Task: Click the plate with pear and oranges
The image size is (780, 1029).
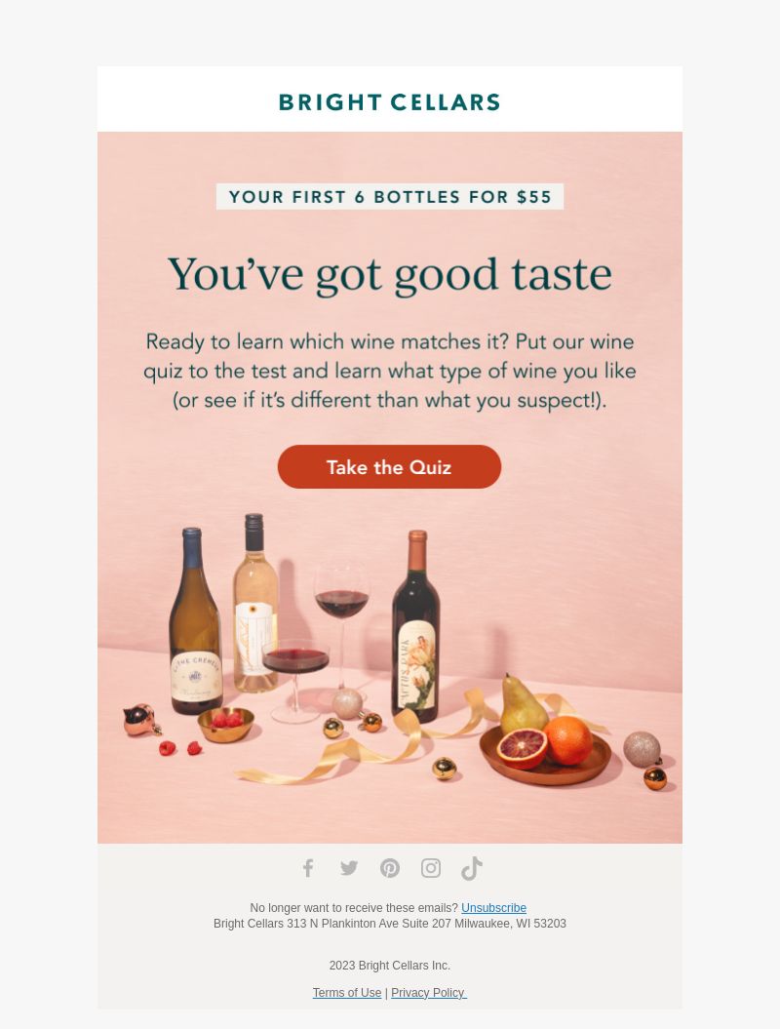Action: pyautogui.click(x=545, y=741)
